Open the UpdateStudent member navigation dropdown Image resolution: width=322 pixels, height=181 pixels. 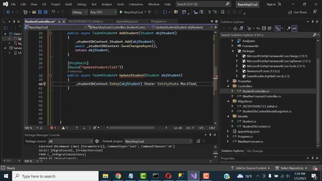pos(182,27)
